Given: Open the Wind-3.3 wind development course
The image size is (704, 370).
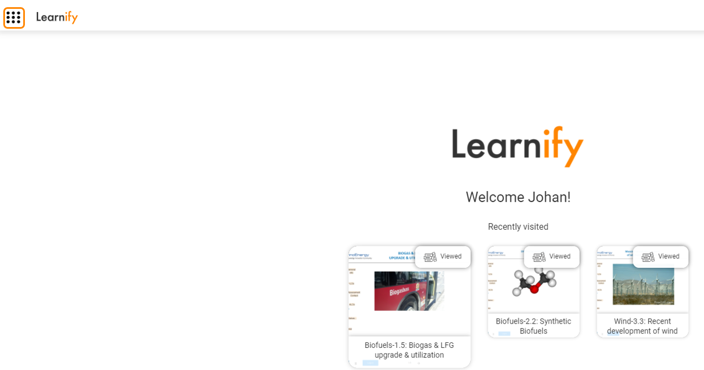Looking at the screenshot, I should pos(642,326).
